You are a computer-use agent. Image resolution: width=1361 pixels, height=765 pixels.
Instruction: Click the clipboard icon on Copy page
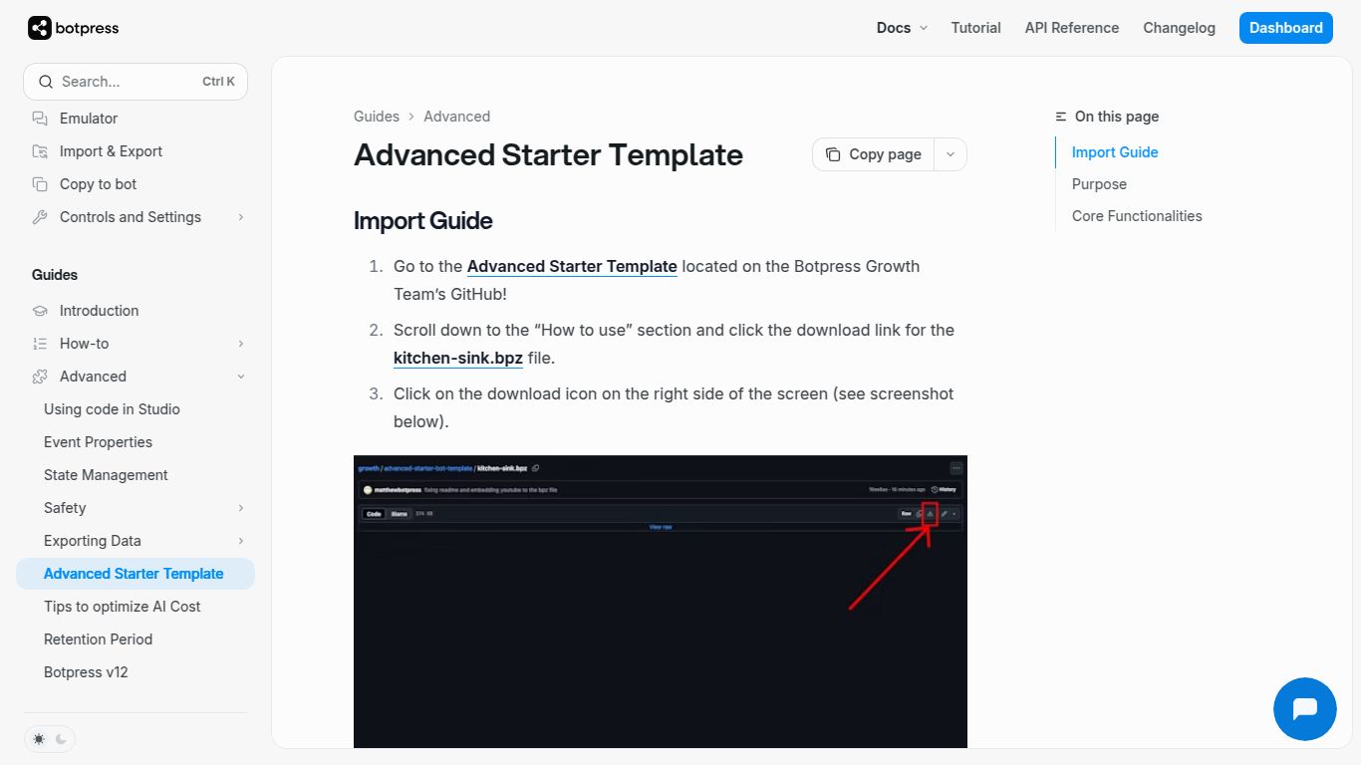click(834, 154)
